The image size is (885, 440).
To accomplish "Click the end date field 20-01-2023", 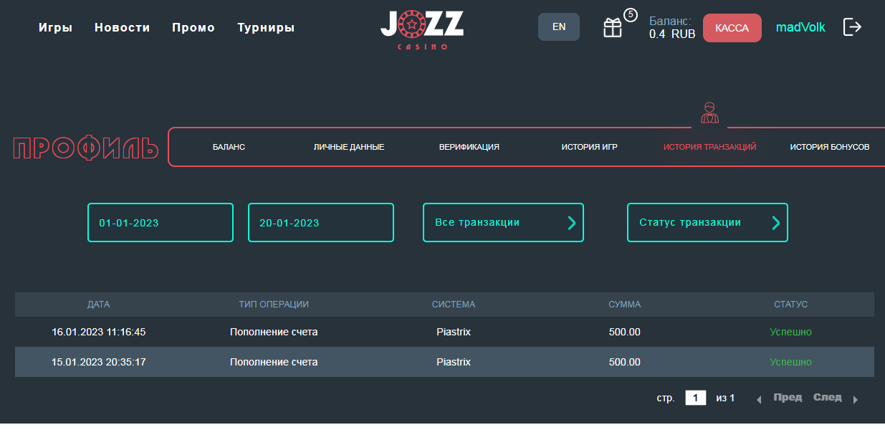I will [x=321, y=223].
